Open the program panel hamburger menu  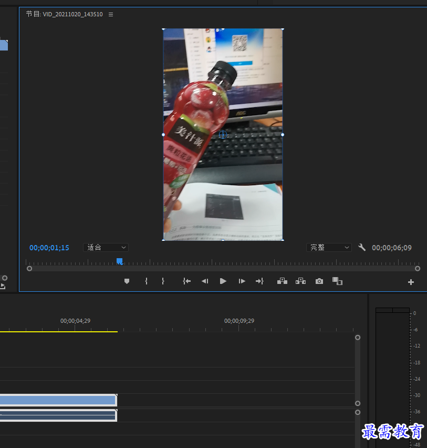click(111, 14)
